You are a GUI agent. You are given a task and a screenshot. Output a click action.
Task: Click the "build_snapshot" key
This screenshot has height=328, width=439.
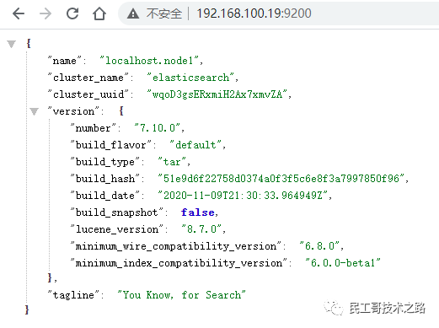pyautogui.click(x=116, y=212)
